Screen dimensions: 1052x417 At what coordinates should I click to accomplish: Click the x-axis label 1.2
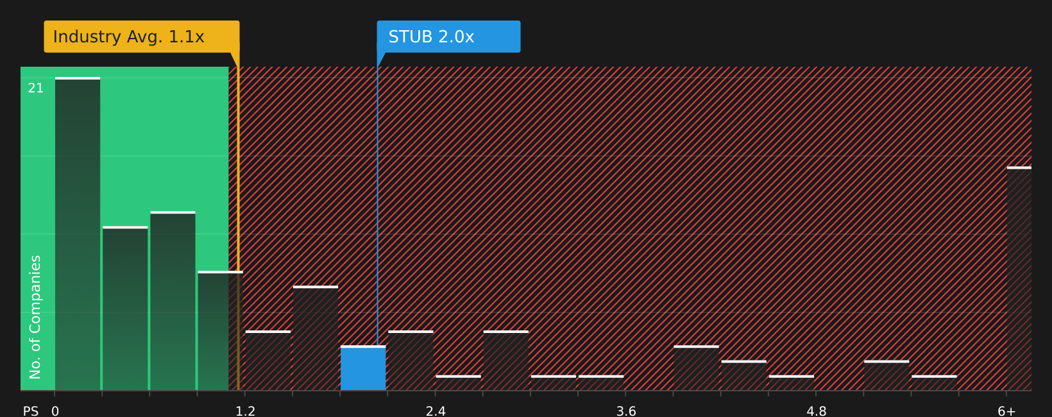tap(246, 411)
